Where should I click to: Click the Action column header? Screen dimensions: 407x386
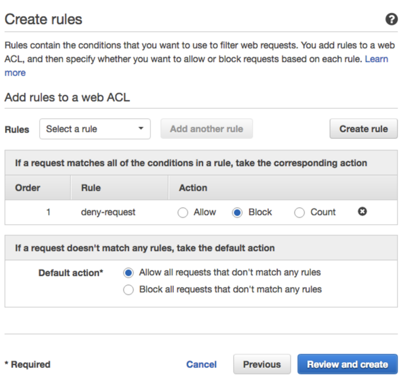pyautogui.click(x=193, y=188)
